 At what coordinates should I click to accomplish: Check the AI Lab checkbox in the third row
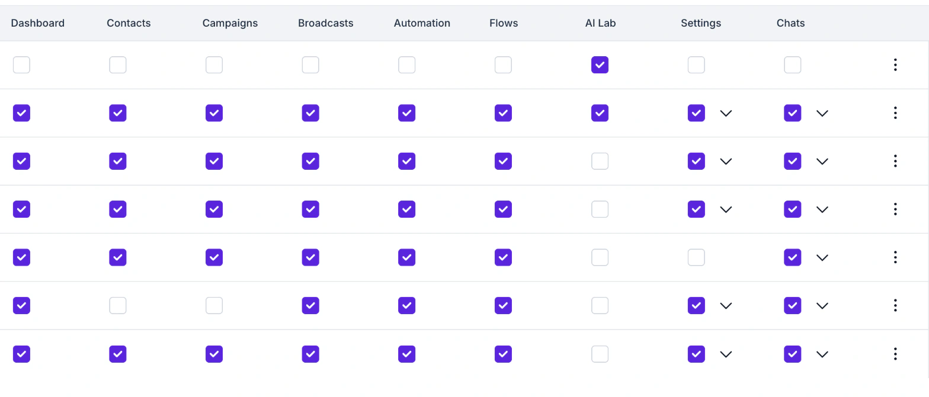[600, 161]
